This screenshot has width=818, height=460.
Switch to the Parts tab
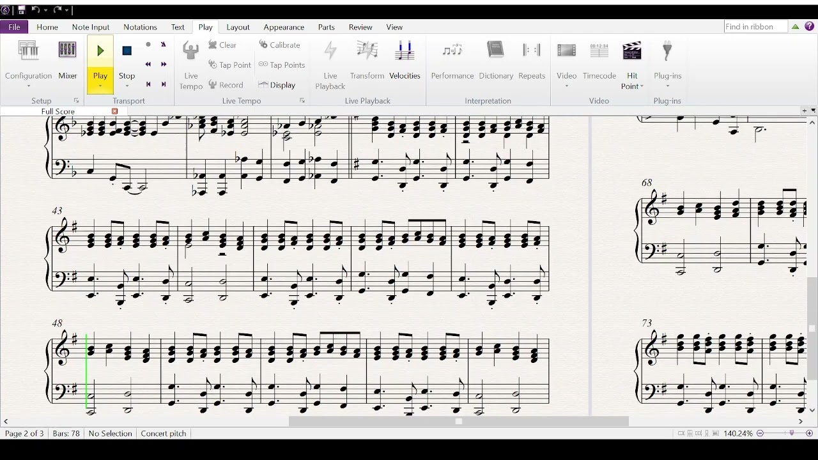click(327, 27)
